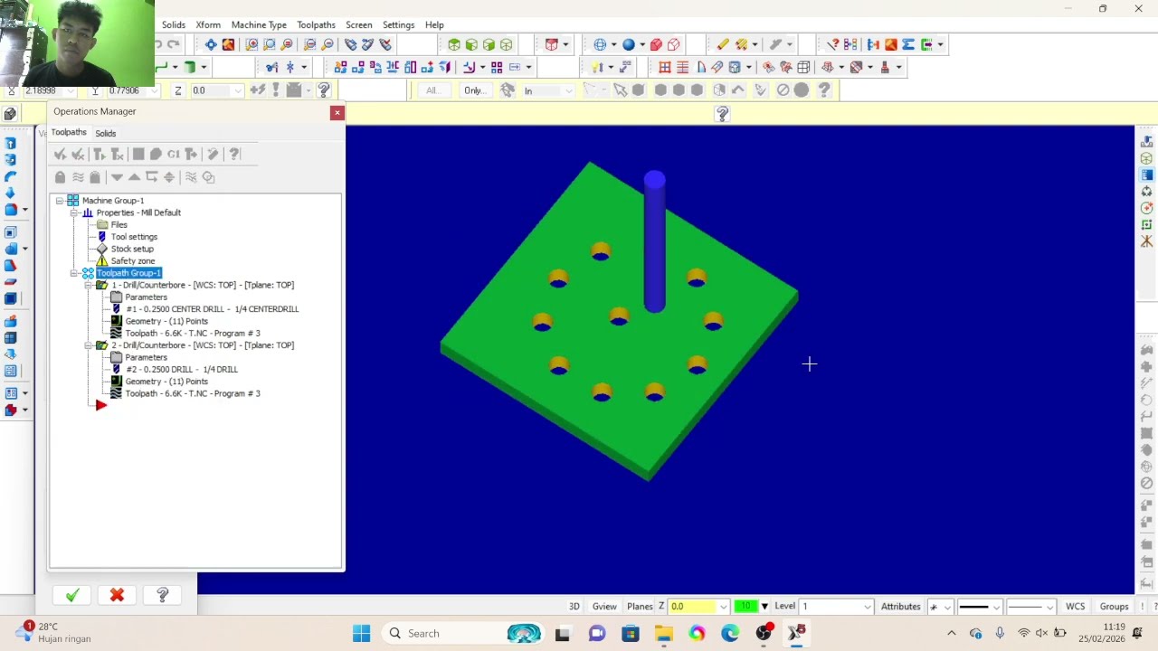Screen dimensions: 1158x651
Task: Open the Machine Type menu
Action: [259, 25]
